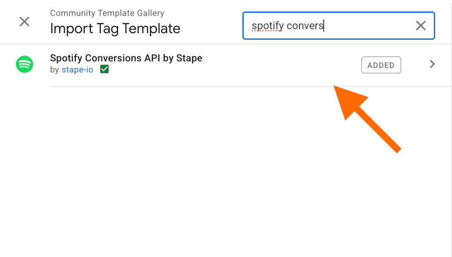Screen dimensions: 452x257
Task: Select Spotify Conversions API by Stape title
Action: point(126,58)
